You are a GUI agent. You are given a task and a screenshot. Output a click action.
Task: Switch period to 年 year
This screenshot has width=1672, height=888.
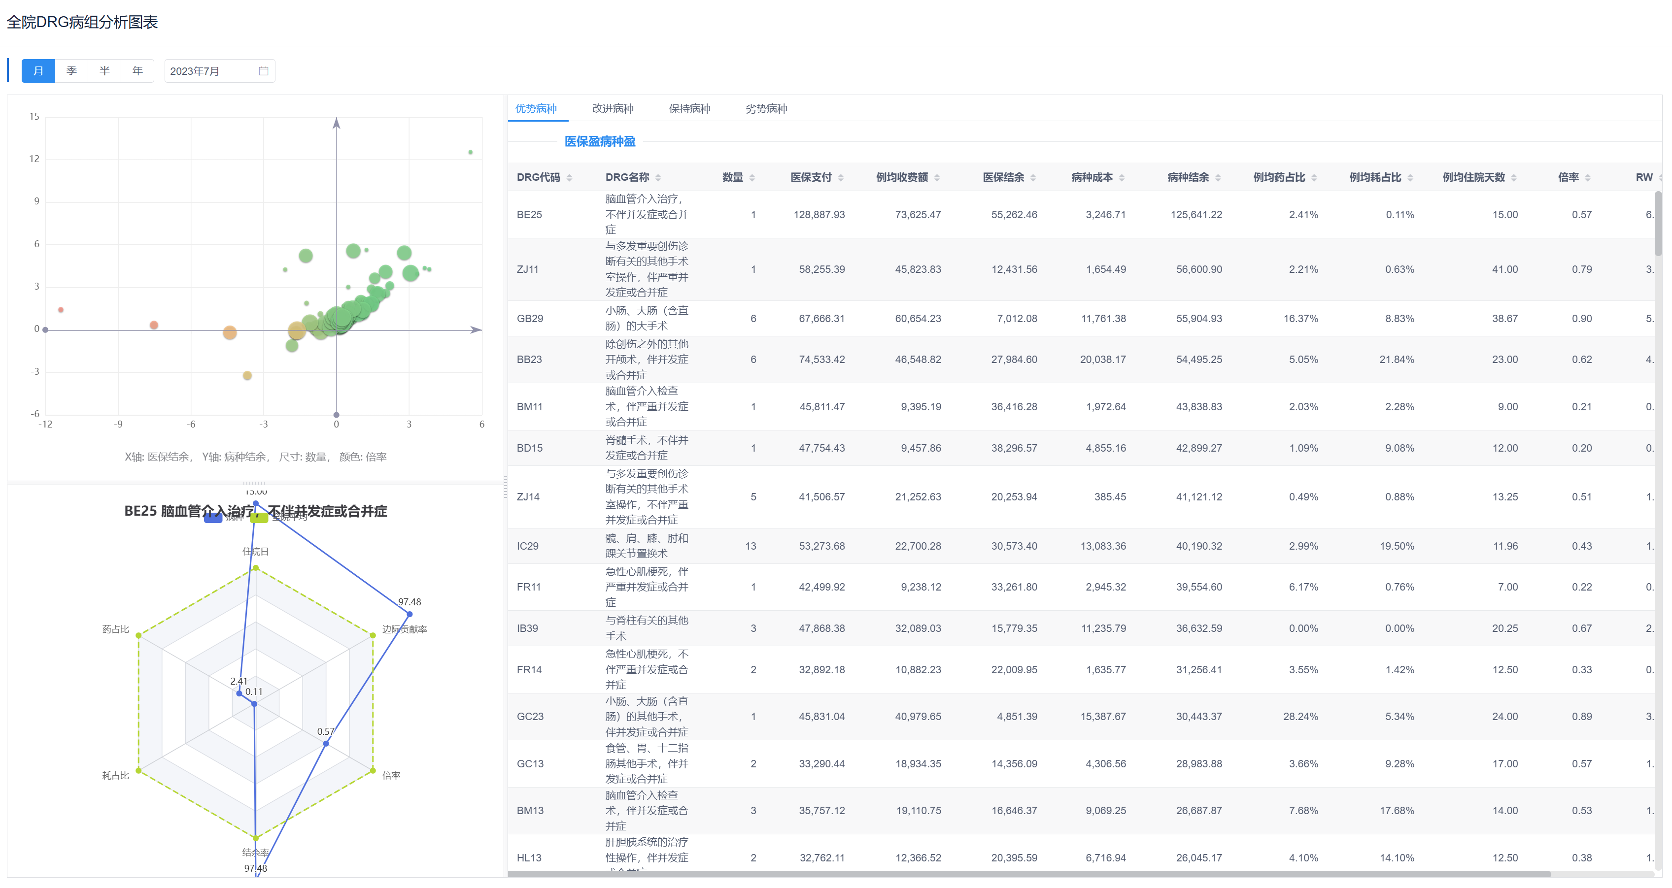click(x=137, y=71)
